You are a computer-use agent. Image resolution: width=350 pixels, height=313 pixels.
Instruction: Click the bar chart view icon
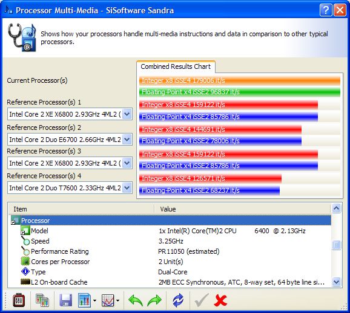point(84,300)
